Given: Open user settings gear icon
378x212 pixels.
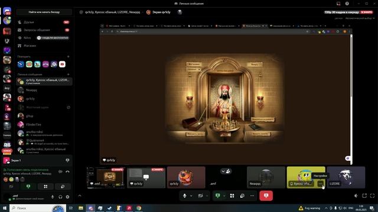Looking at the screenshot, I should click(67, 197).
